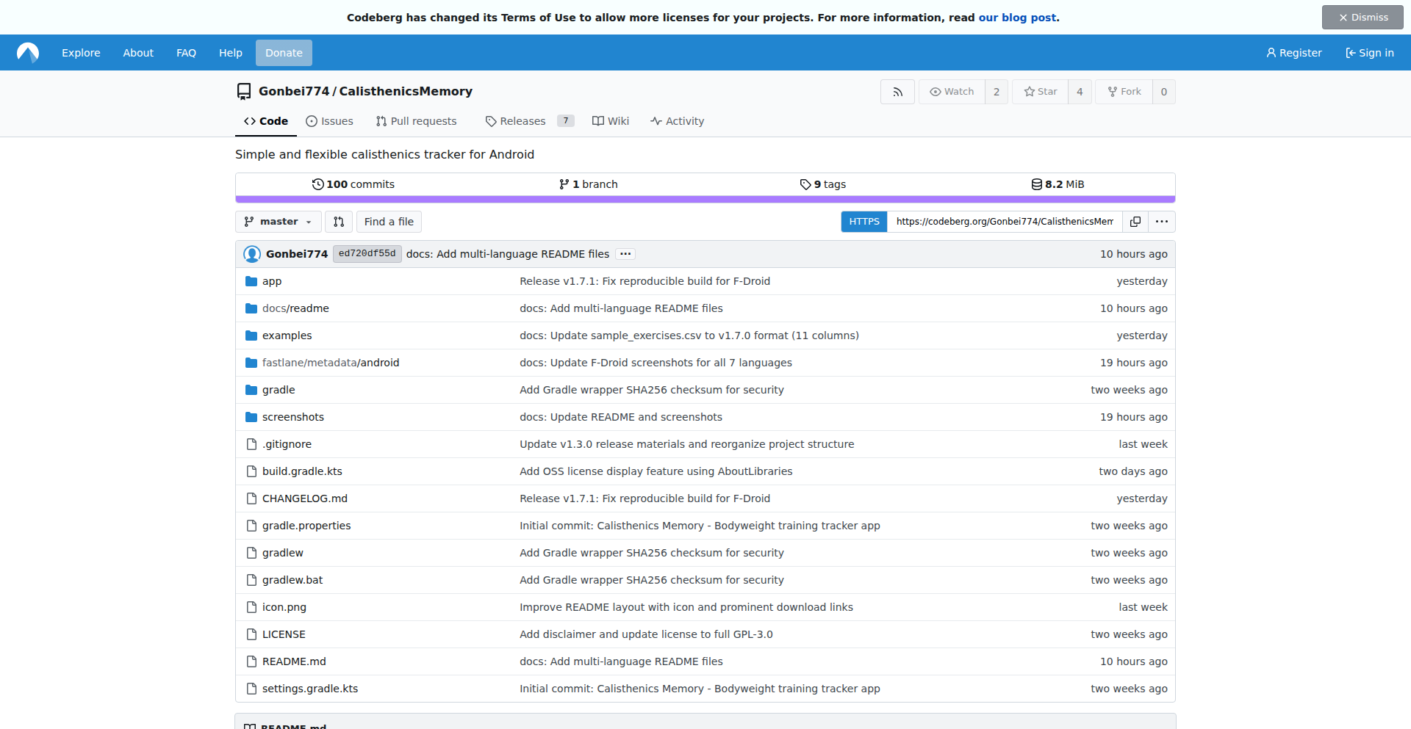1411x729 pixels.
Task: Copy the repository clone URL
Action: (1135, 222)
